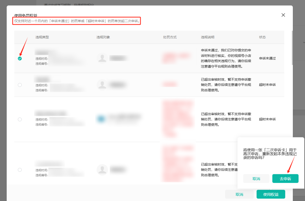305x201 pixels.
Task: Click 取消 in the confirmation popup
Action: pyautogui.click(x=256, y=178)
